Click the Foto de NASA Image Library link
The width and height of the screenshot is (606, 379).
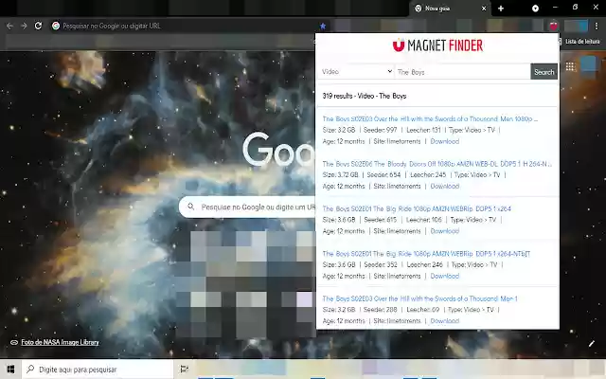point(60,342)
